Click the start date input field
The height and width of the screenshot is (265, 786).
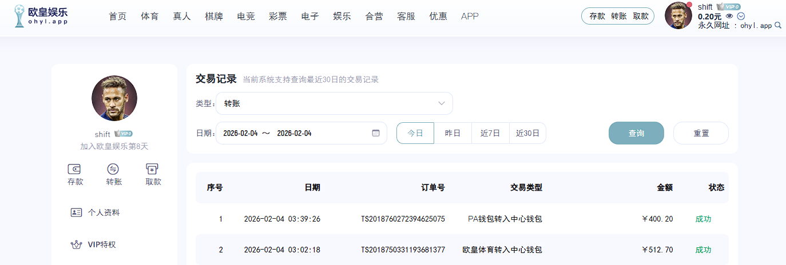[240, 133]
